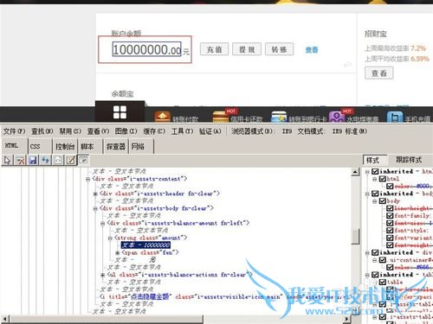Screen dimensions: 433x324
Task: Collapse the 'inherited - html' style group
Action: pyautogui.click(x=367, y=172)
